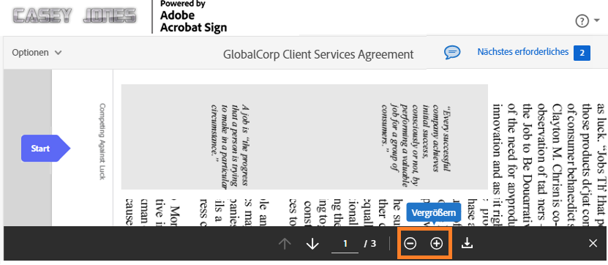Zoom out with the minus icon
The image size is (608, 265).
410,244
